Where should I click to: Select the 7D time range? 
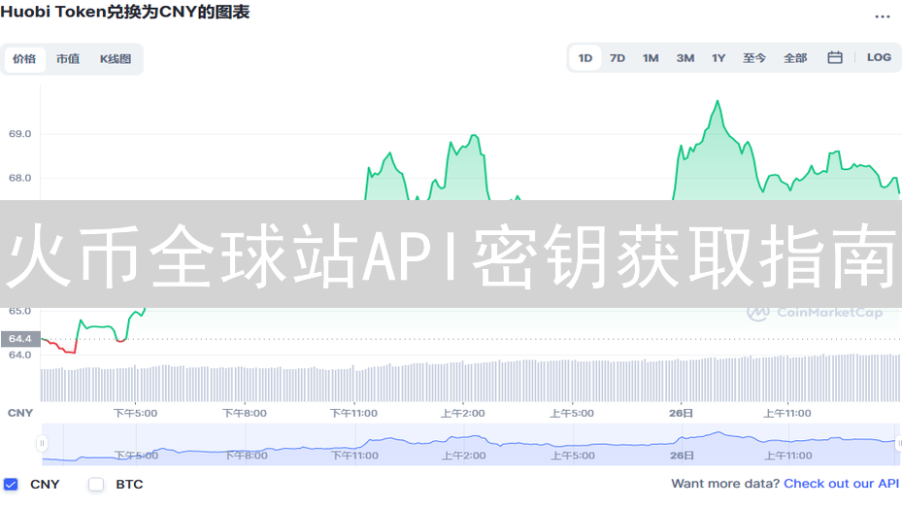coord(618,58)
